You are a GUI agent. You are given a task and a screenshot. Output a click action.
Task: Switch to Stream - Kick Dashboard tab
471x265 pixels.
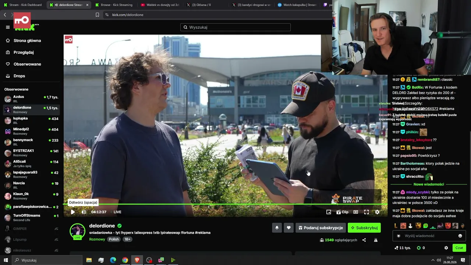[x=23, y=5]
